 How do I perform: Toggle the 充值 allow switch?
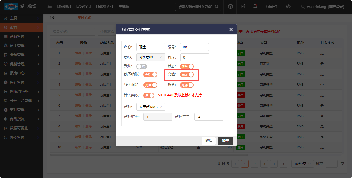coord(187,75)
